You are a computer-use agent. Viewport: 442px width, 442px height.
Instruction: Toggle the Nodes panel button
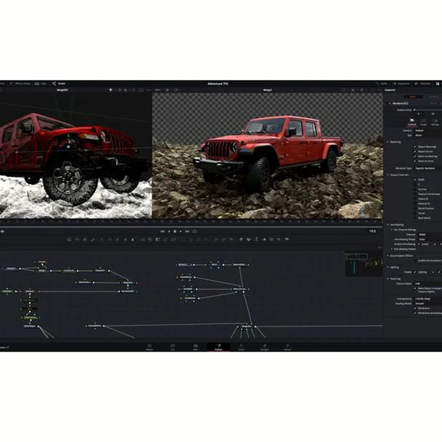pyautogui.click(x=59, y=83)
